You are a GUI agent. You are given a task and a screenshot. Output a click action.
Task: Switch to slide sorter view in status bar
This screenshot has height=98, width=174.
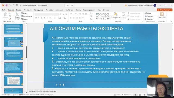coord(140,95)
